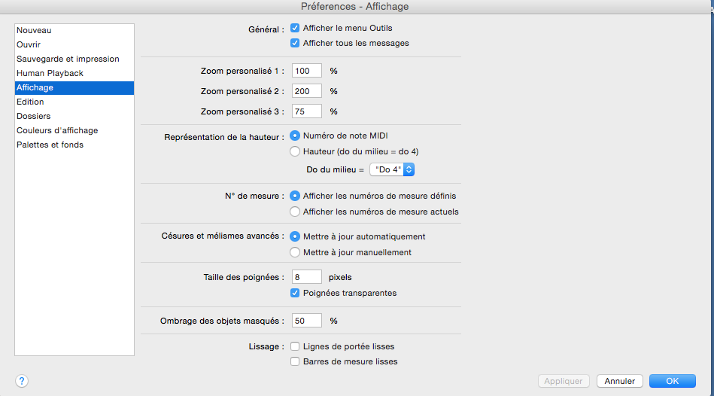Open the Do du milieu dropdown
Viewport: 714px width, 396px height.
click(x=392, y=169)
